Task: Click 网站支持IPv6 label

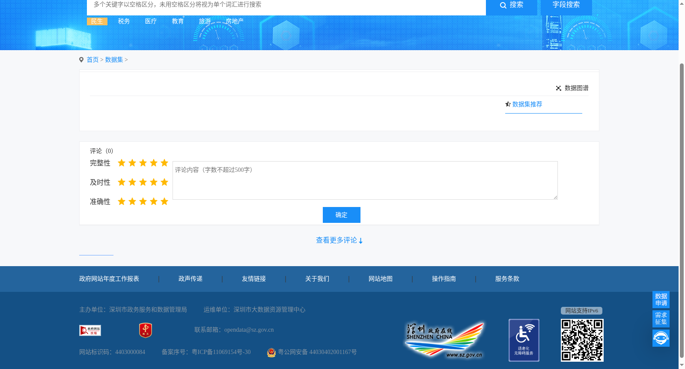Action: (581, 311)
